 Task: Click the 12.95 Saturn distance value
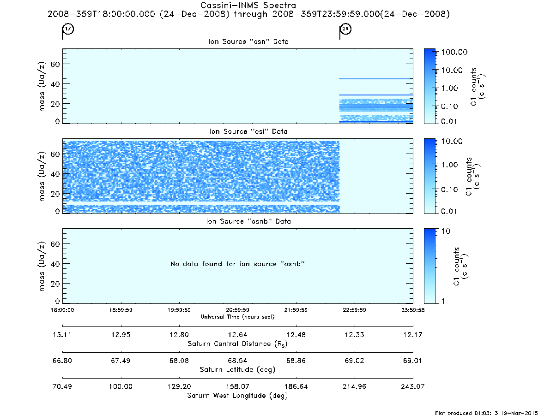pos(121,335)
